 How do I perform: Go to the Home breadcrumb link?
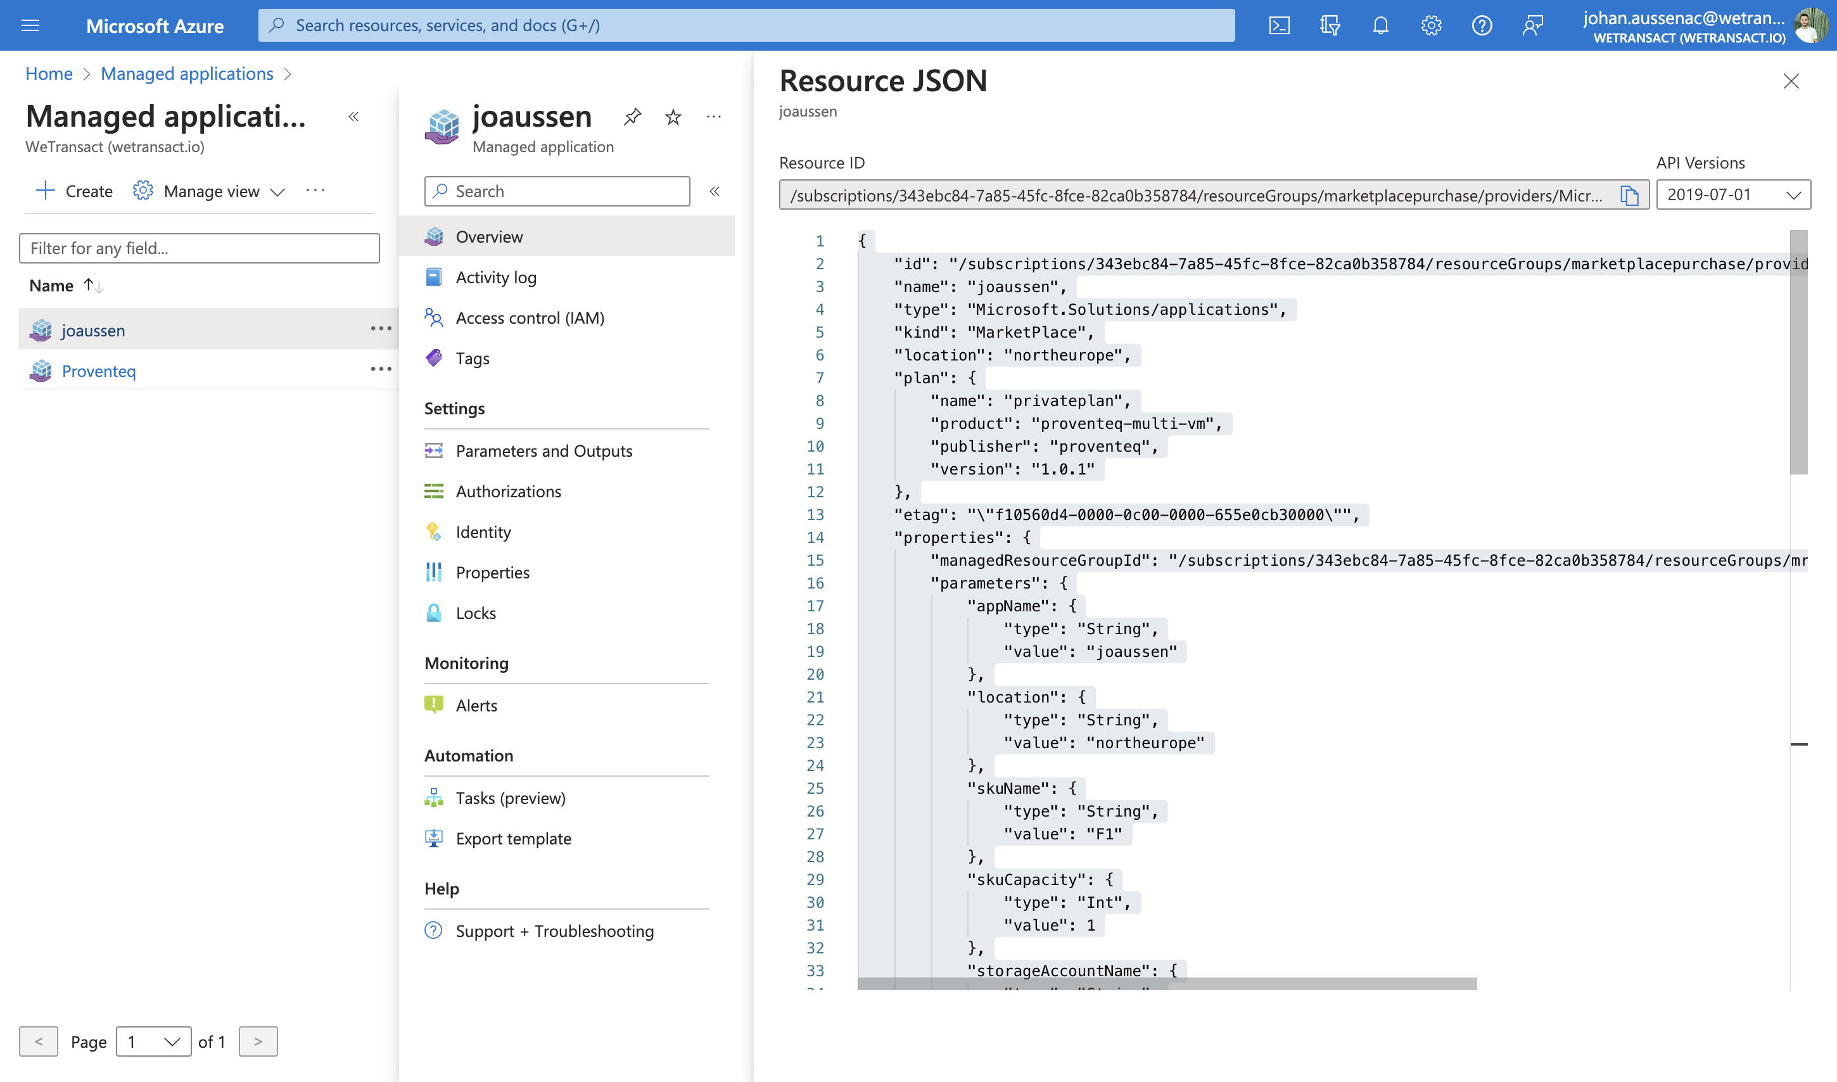49,73
